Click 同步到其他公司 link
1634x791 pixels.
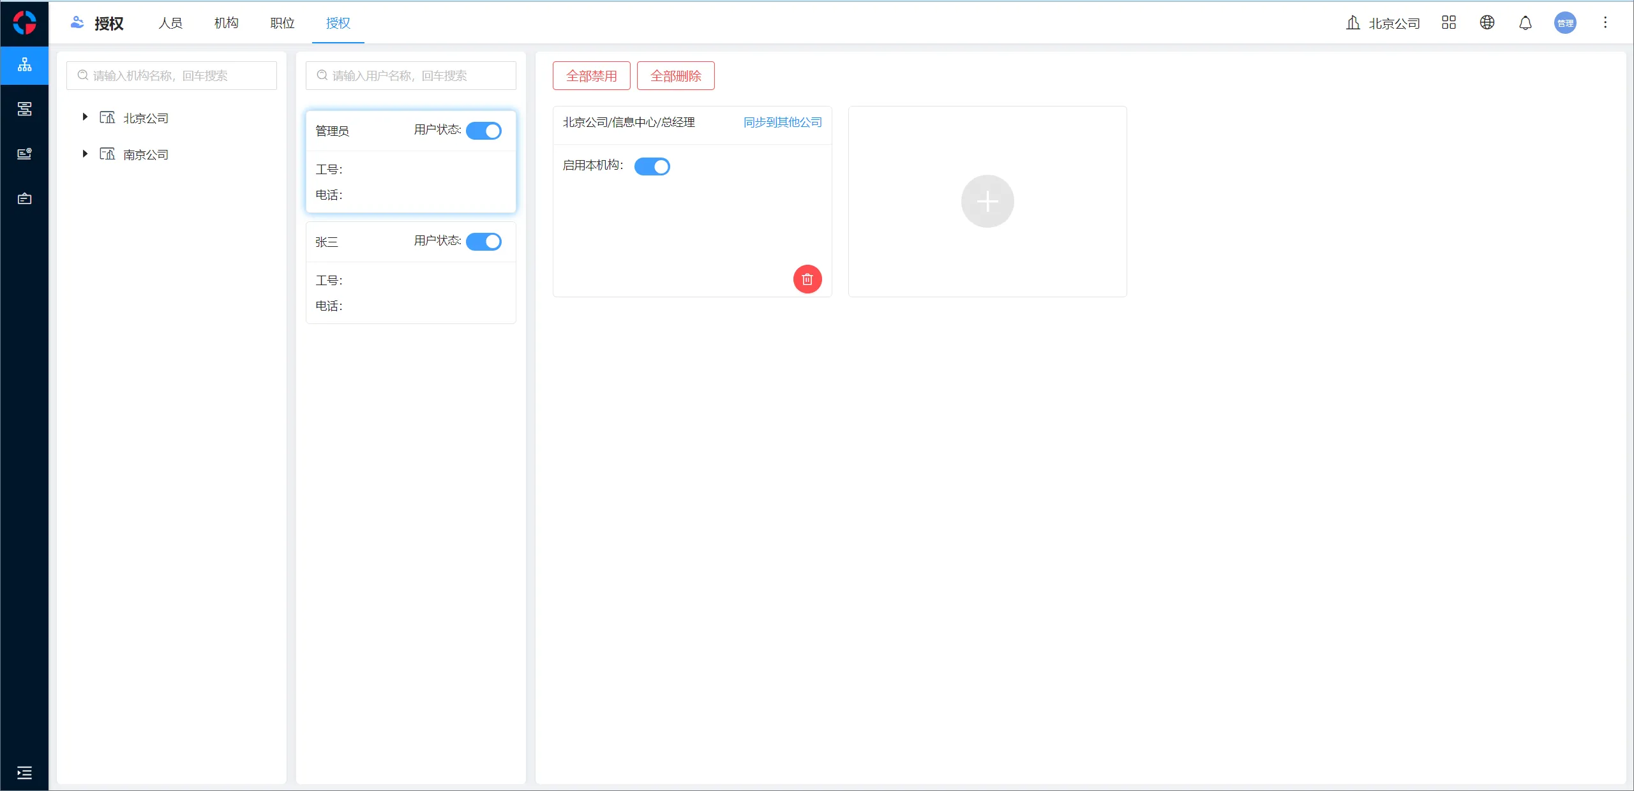[x=783, y=122]
